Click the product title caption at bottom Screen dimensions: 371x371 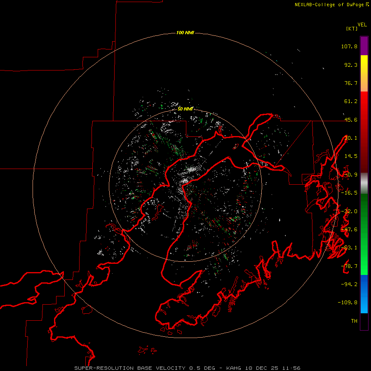click(x=188, y=368)
